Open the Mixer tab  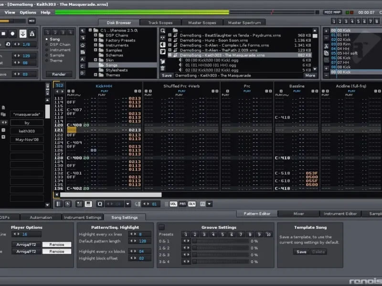click(298, 214)
